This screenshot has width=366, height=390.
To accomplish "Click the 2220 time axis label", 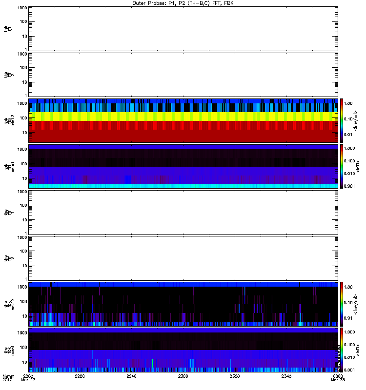I will coord(80,376).
